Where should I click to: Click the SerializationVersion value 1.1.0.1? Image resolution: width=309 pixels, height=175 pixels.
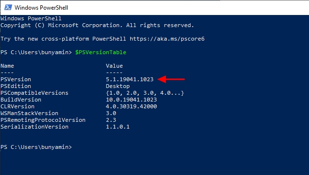pyautogui.click(x=118, y=127)
